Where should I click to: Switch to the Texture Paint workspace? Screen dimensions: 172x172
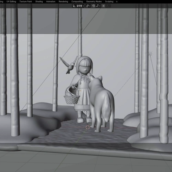[x=25, y=2]
